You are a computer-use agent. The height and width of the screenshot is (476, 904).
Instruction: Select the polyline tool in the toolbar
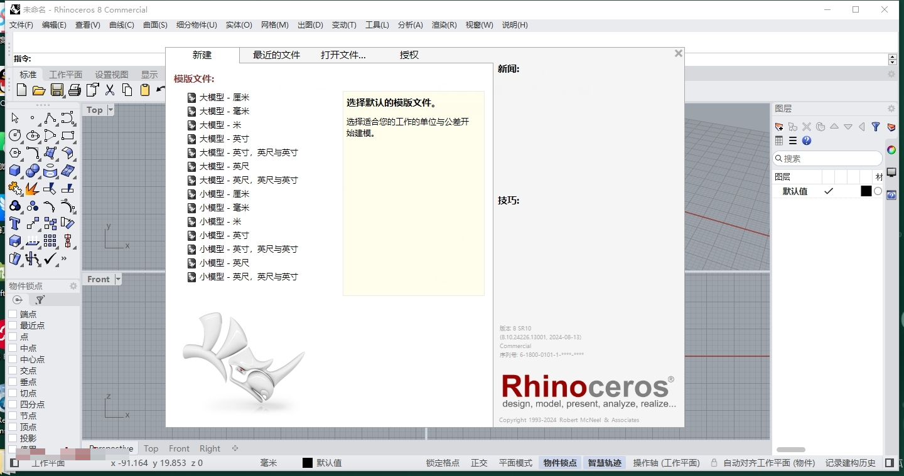point(50,118)
